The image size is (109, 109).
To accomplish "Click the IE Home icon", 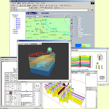I will (x=25, y=6).
